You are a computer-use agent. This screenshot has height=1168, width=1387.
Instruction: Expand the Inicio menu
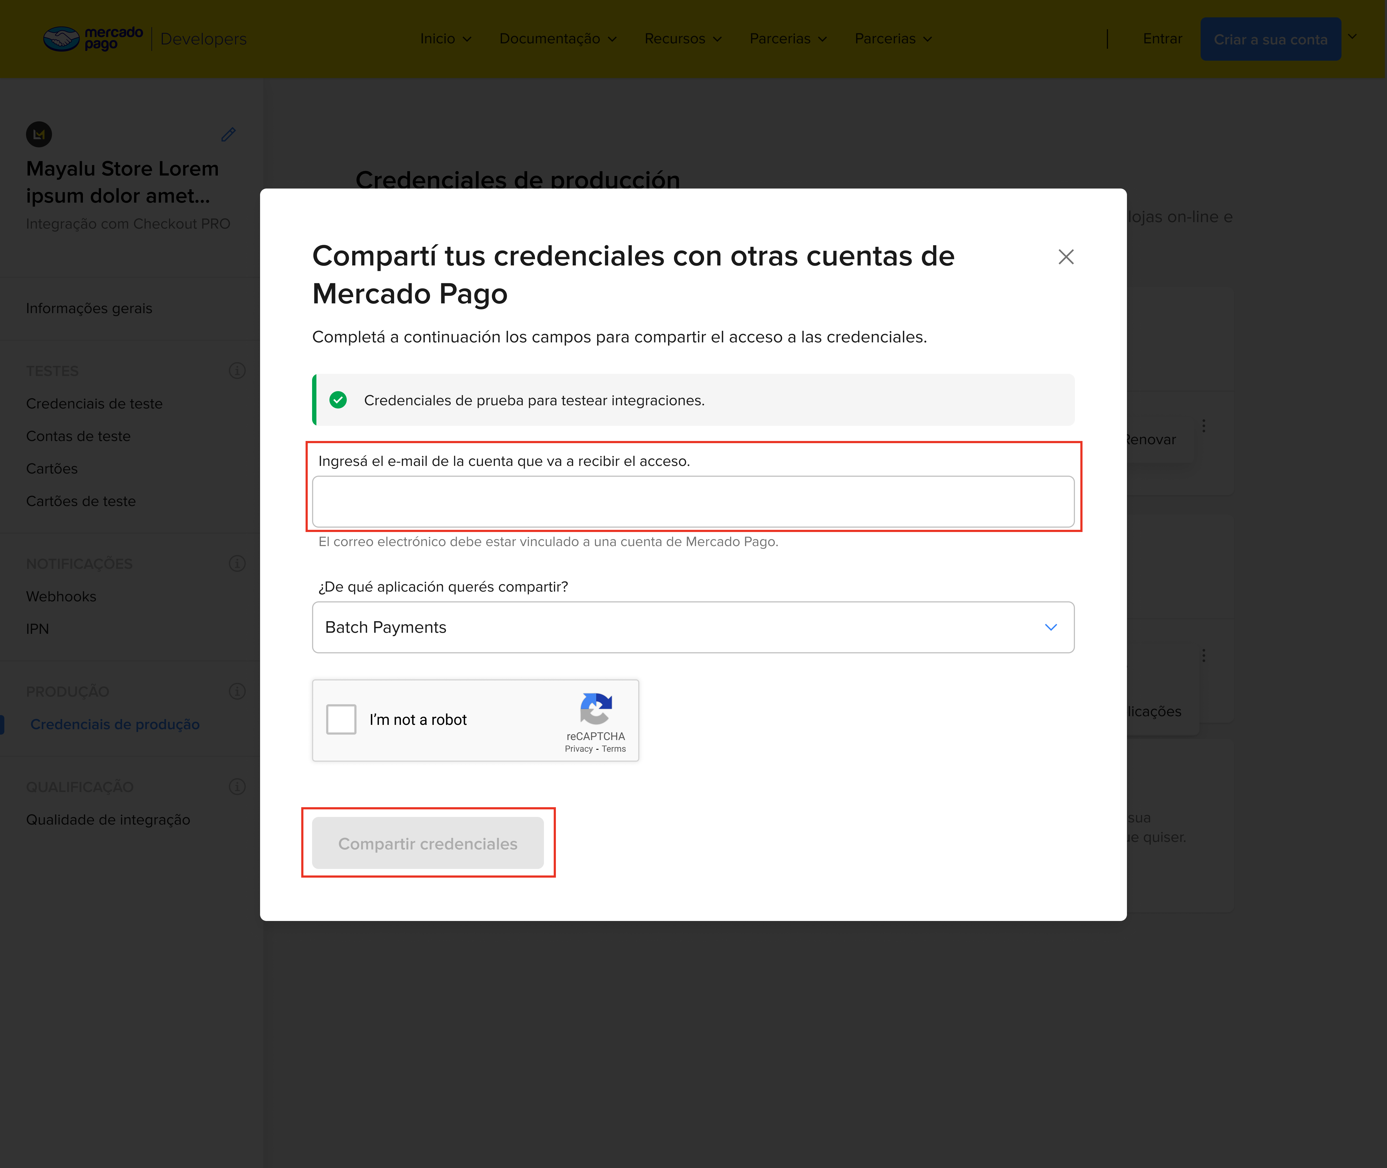tap(446, 38)
